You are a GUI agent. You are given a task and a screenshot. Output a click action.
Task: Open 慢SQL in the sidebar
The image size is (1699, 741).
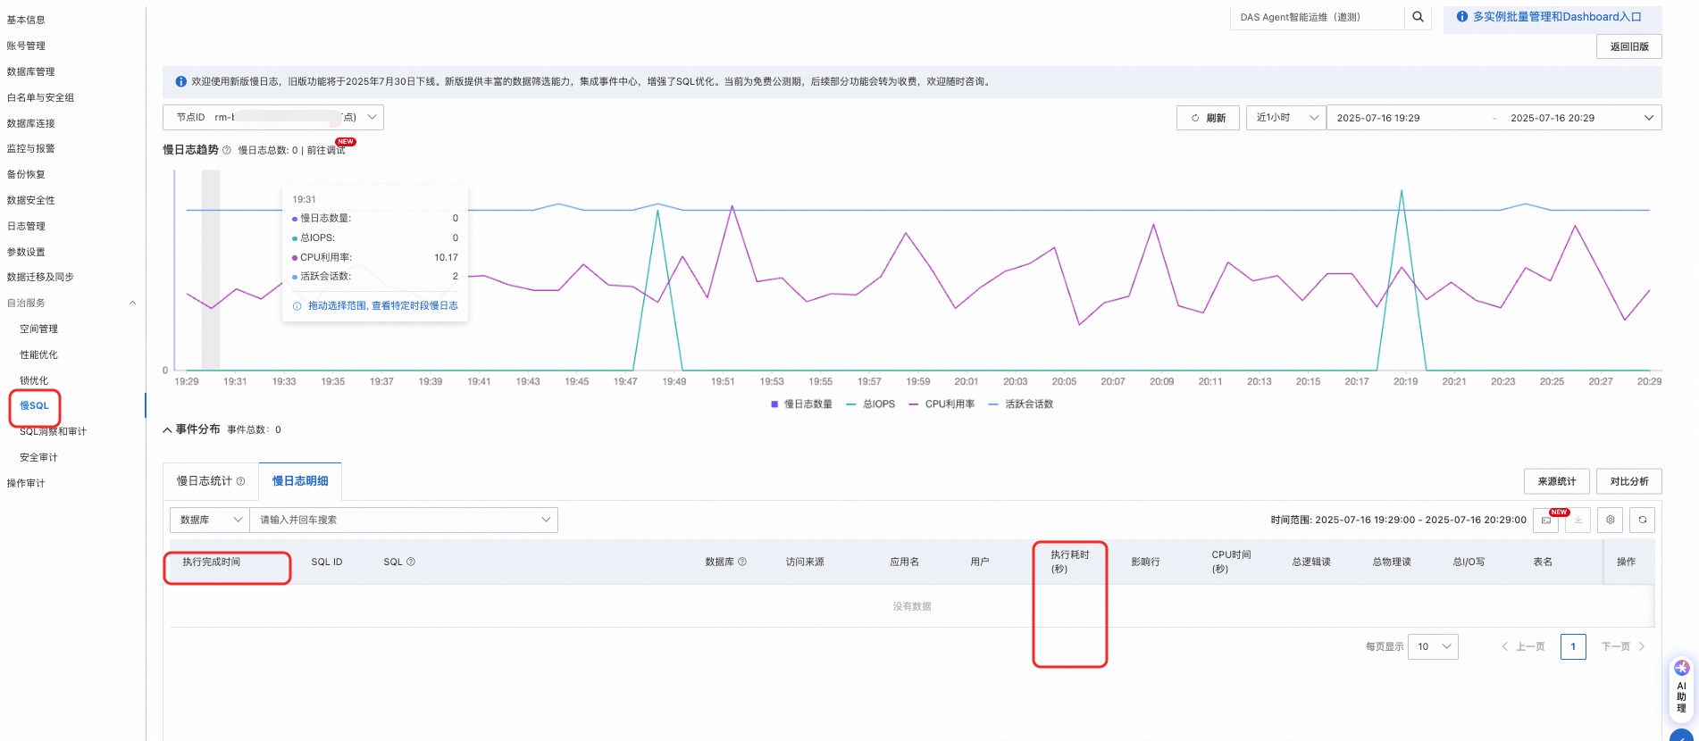pyautogui.click(x=35, y=405)
